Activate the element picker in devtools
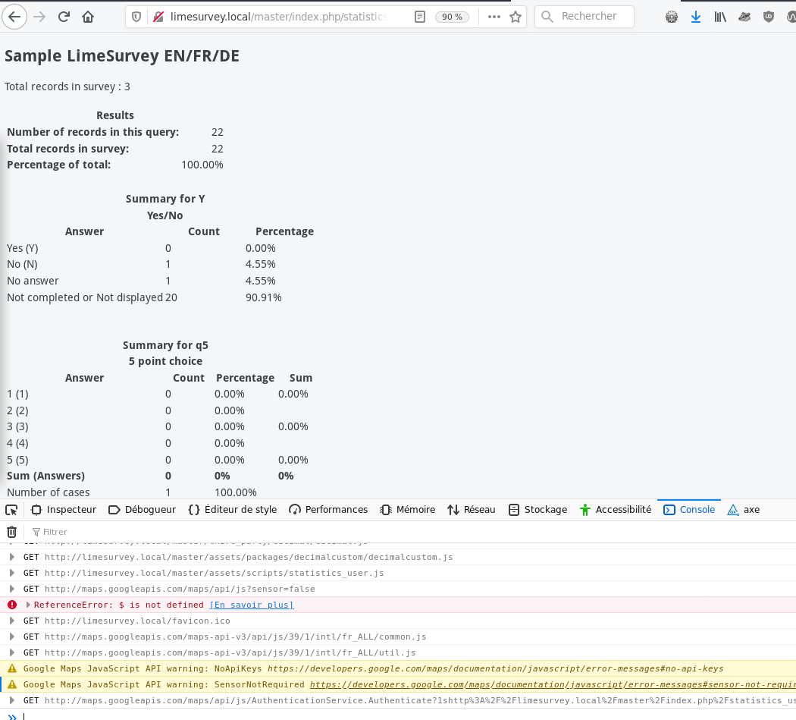Viewport: 796px width, 720px height. [11, 510]
